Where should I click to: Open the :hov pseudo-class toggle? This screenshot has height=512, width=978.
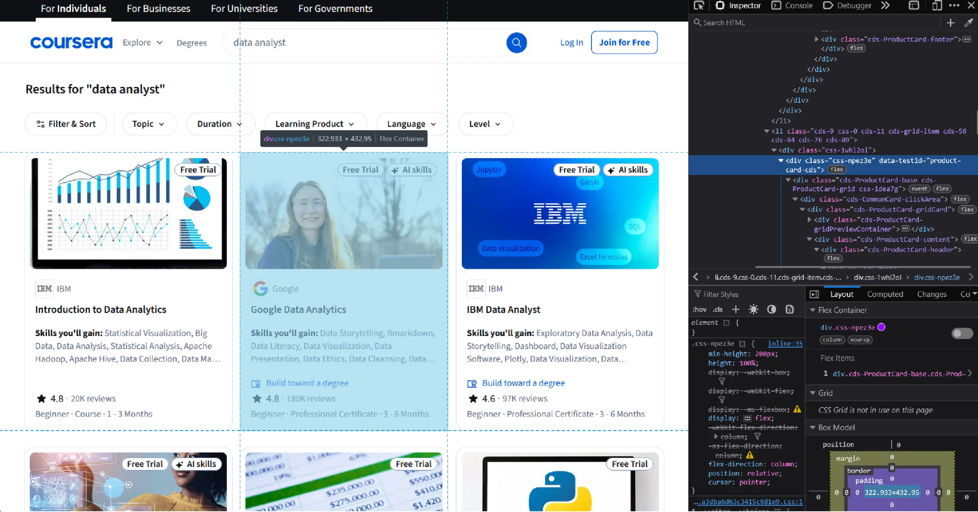tap(699, 309)
